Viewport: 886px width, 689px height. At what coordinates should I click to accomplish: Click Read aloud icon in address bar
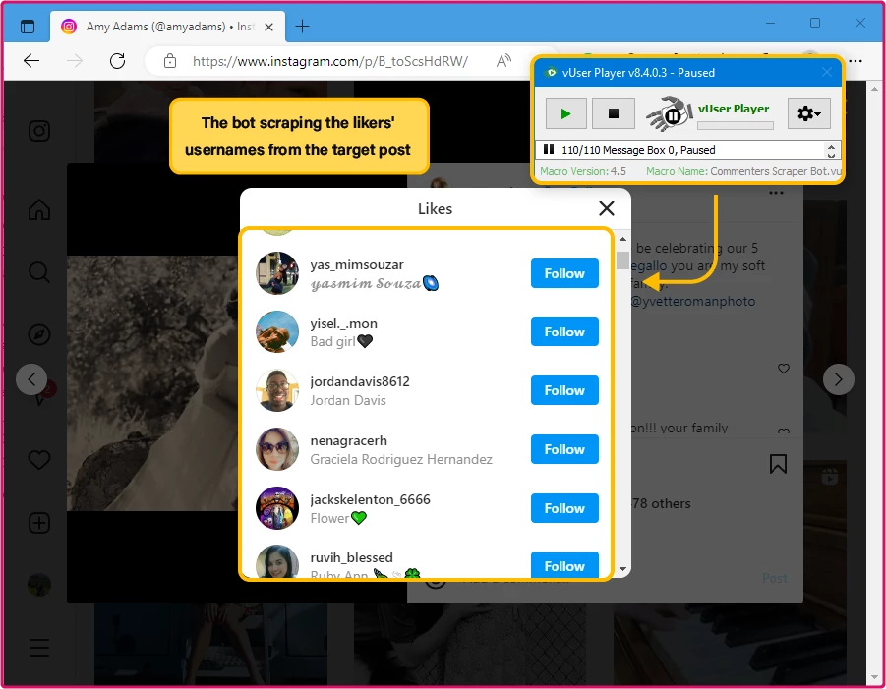click(x=502, y=60)
